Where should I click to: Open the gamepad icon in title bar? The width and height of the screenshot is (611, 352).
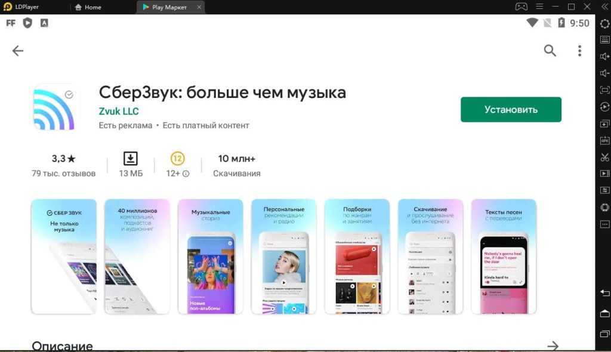click(521, 7)
